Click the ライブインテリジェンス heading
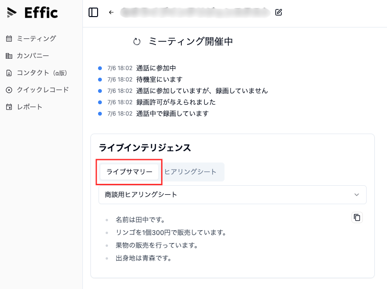The width and height of the screenshot is (387, 289). [x=145, y=148]
